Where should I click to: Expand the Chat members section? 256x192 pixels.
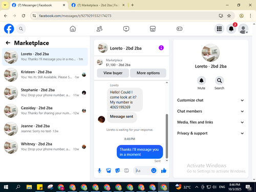point(210,111)
